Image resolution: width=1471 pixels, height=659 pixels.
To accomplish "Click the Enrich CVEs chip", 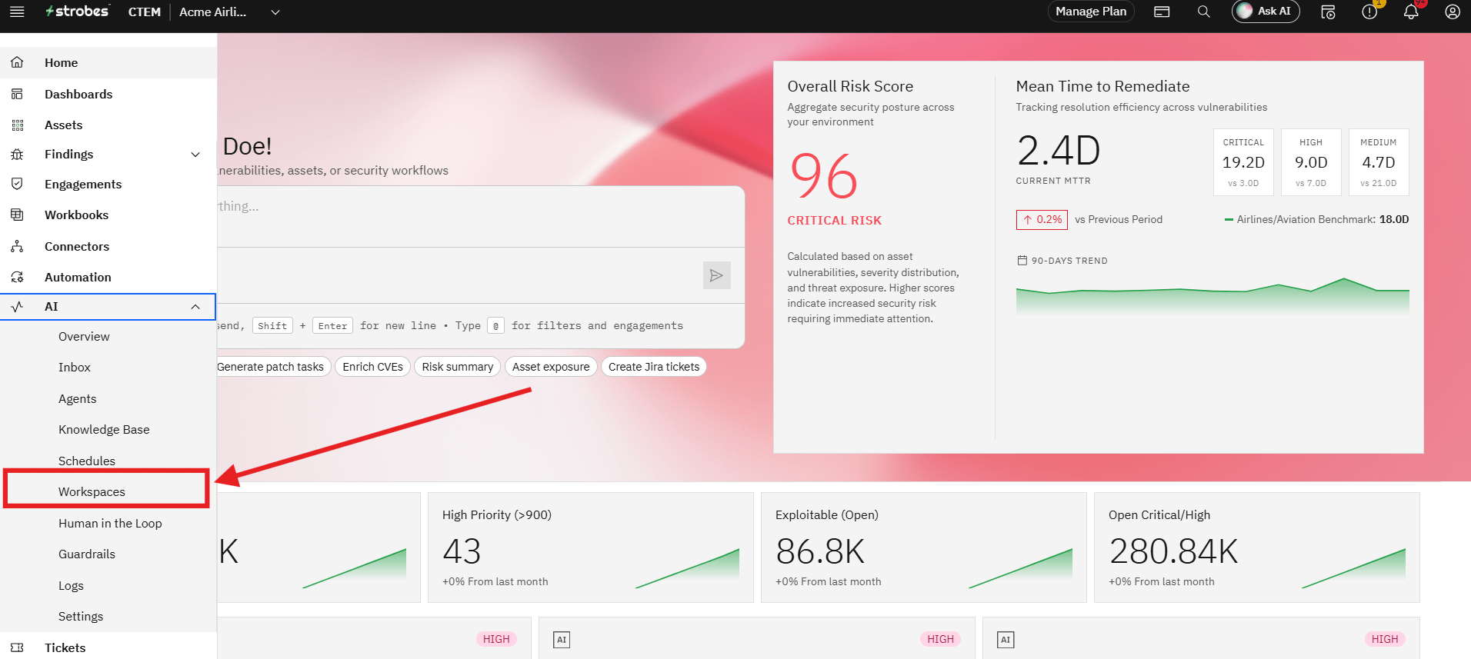I will point(372,367).
